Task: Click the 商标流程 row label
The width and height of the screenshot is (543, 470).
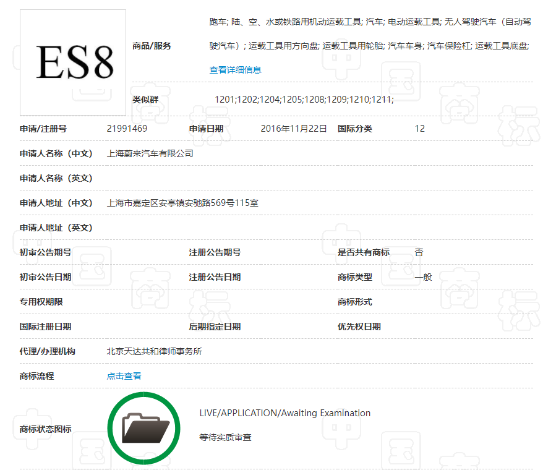Action: 36,375
